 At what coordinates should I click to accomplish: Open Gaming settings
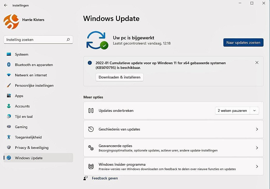tap(38, 127)
